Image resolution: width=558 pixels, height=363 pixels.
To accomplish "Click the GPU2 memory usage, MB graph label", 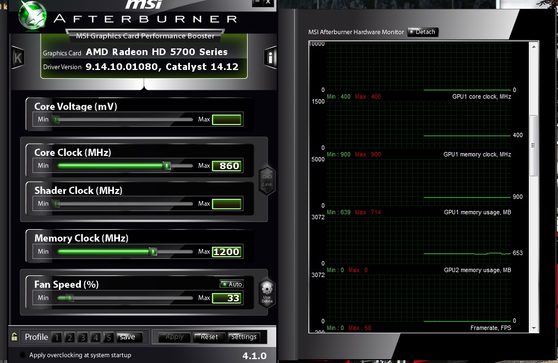I will (x=477, y=270).
